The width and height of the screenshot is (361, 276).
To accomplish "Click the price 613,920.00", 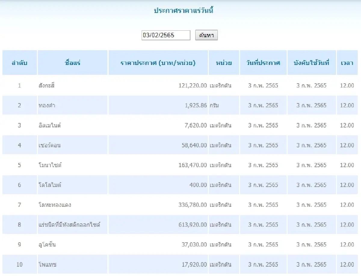I will click(193, 225).
